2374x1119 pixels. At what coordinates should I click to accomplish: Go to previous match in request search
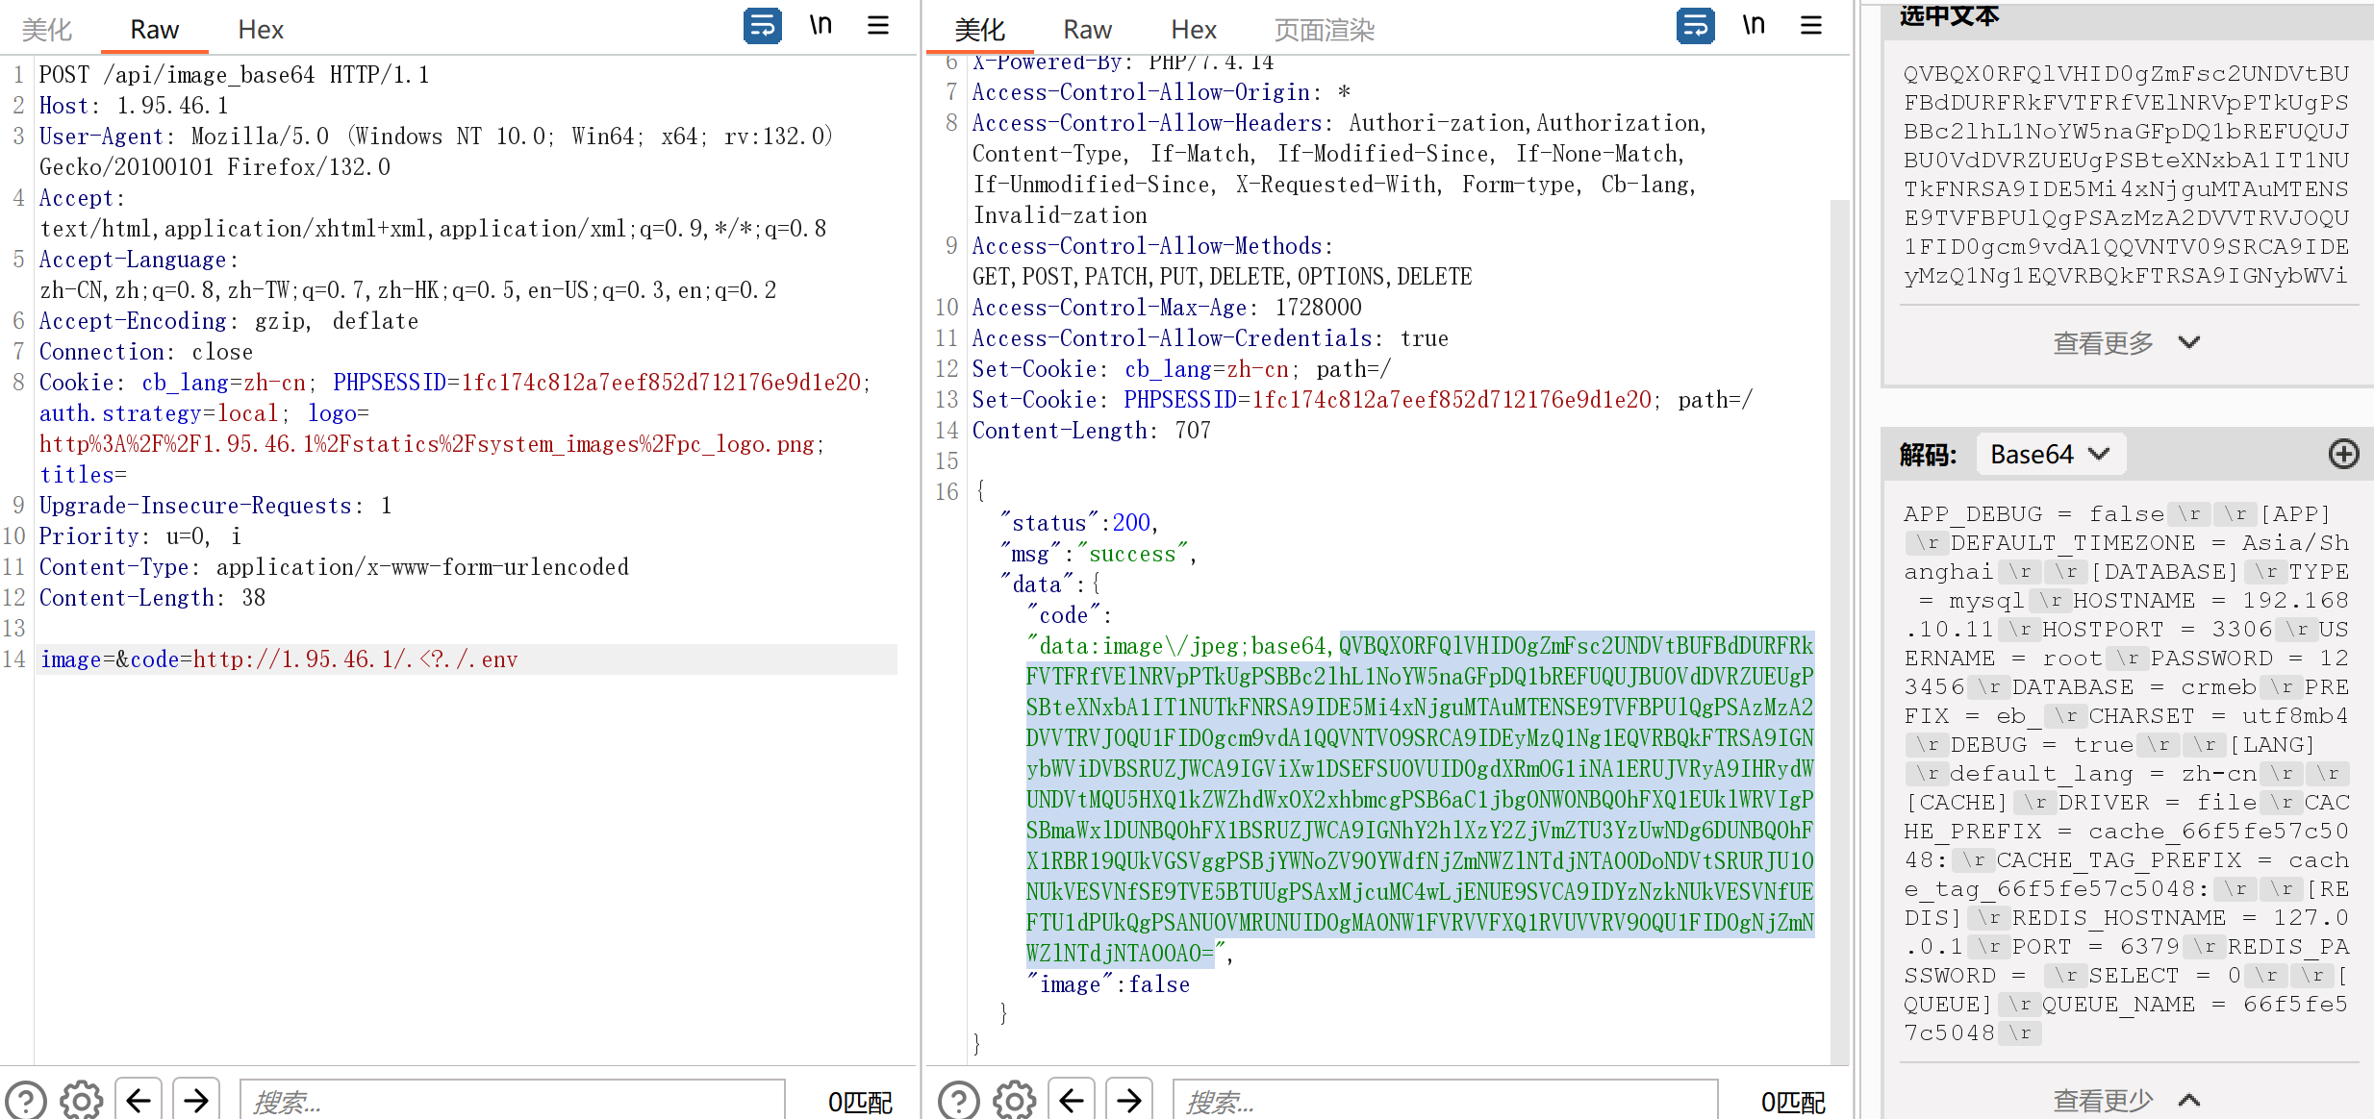click(139, 1100)
